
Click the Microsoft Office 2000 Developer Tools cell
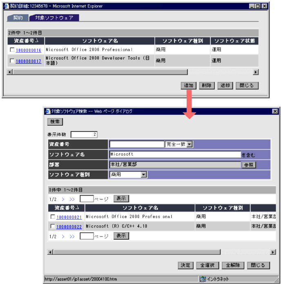(100, 60)
